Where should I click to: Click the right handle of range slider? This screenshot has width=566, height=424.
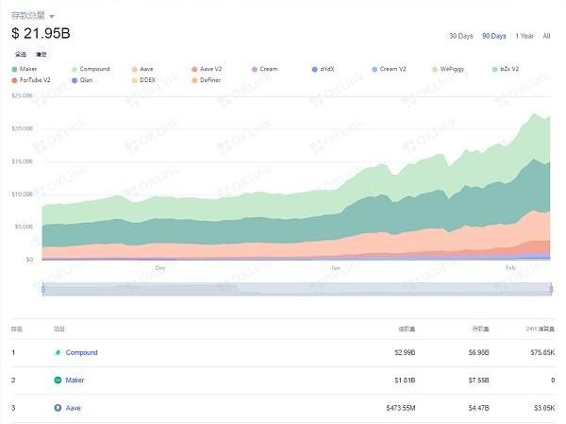point(551,289)
